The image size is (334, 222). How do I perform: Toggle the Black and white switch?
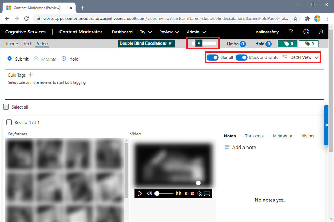click(x=241, y=57)
